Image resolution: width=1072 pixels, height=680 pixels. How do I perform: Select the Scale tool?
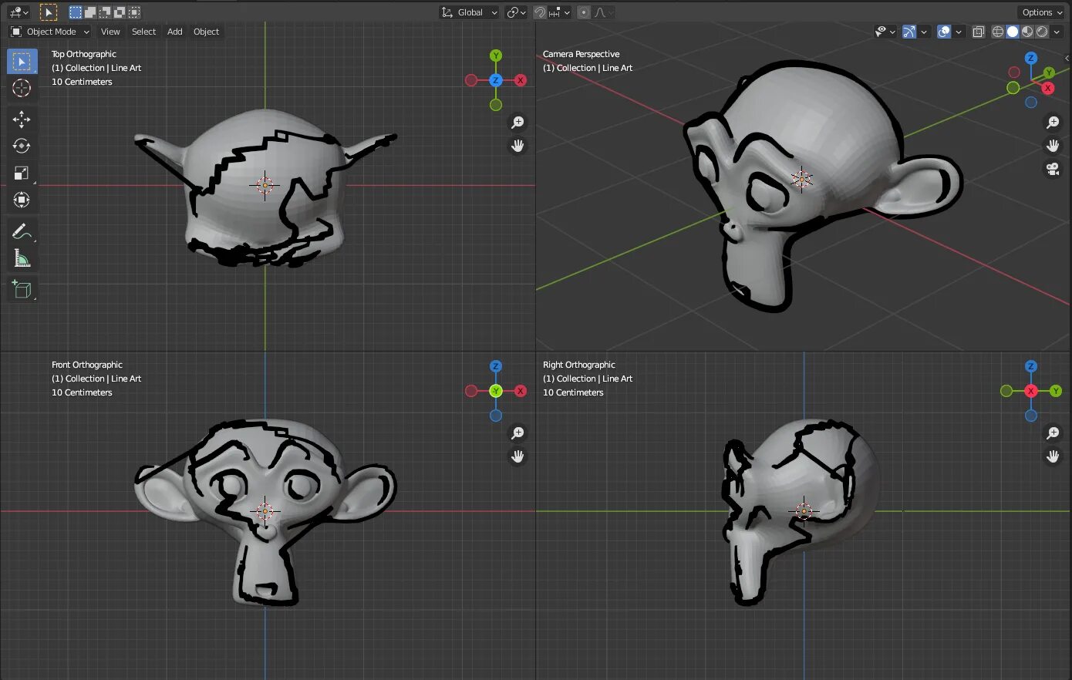coord(22,173)
